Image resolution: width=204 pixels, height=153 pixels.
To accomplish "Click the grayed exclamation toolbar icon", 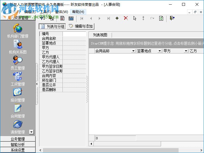I will pos(143,18).
